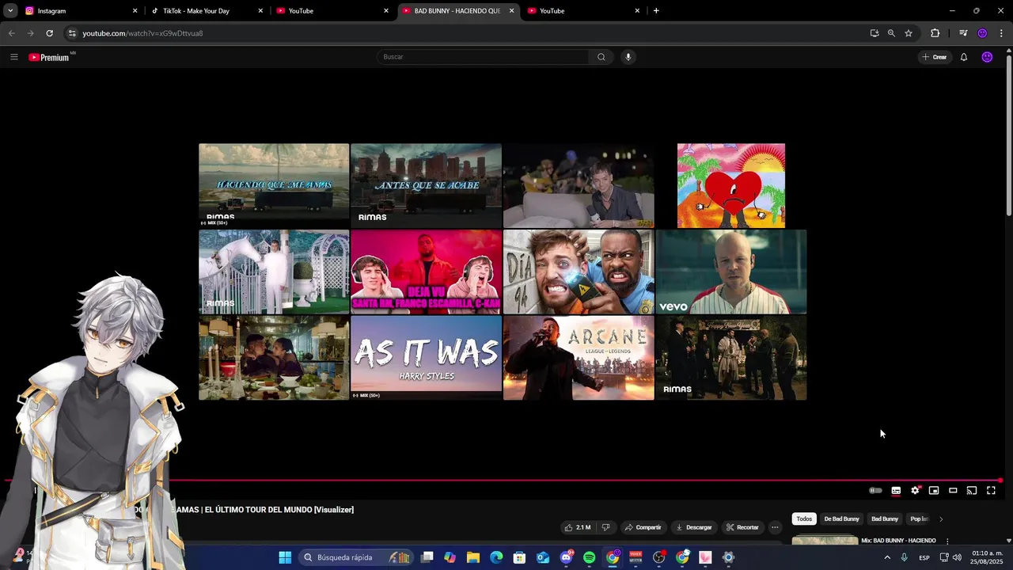Click the search magnifier button
Image resolution: width=1013 pixels, height=570 pixels.
(x=601, y=57)
